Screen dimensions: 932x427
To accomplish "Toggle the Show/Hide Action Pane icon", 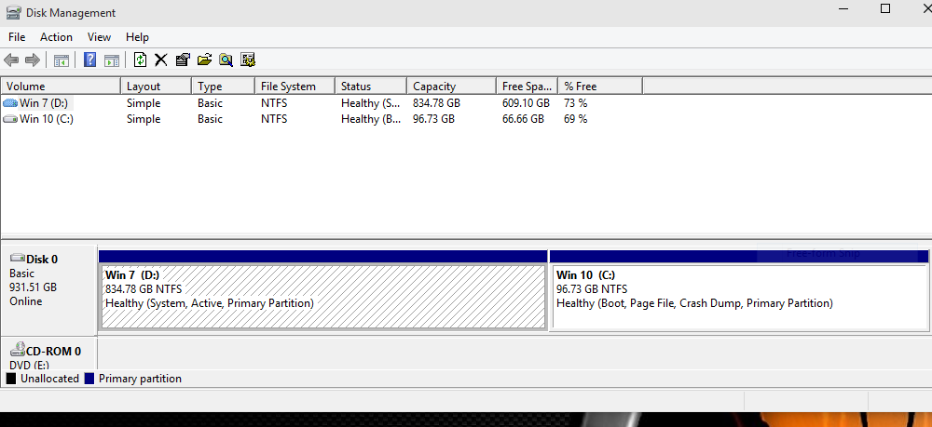I will [112, 60].
